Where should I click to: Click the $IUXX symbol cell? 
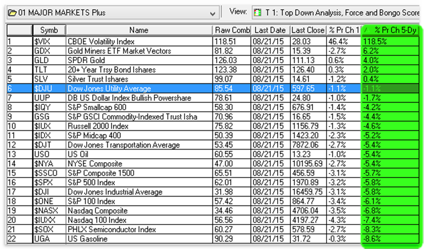[x=49, y=220]
